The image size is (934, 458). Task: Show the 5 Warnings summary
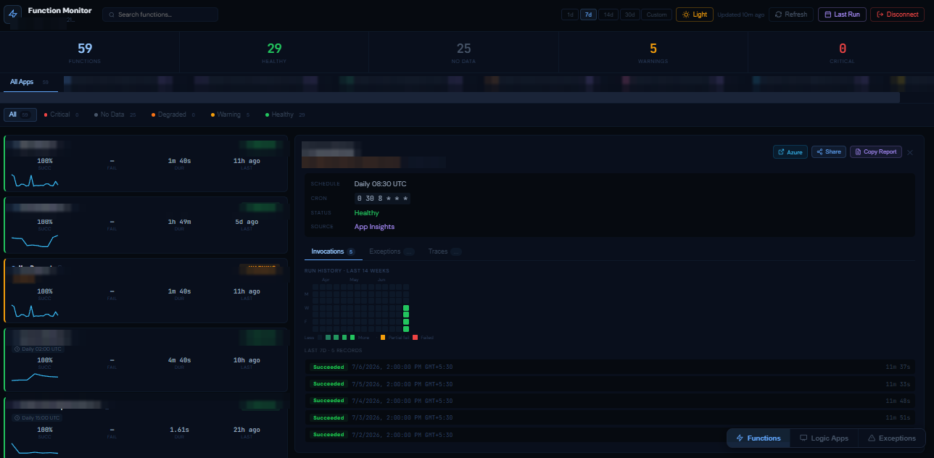point(653,52)
